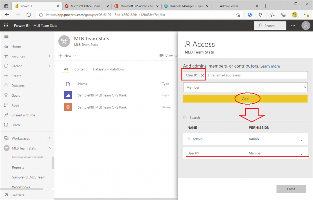Open the Learn more link
This screenshot has width=313, height=200.
tap(270, 66)
